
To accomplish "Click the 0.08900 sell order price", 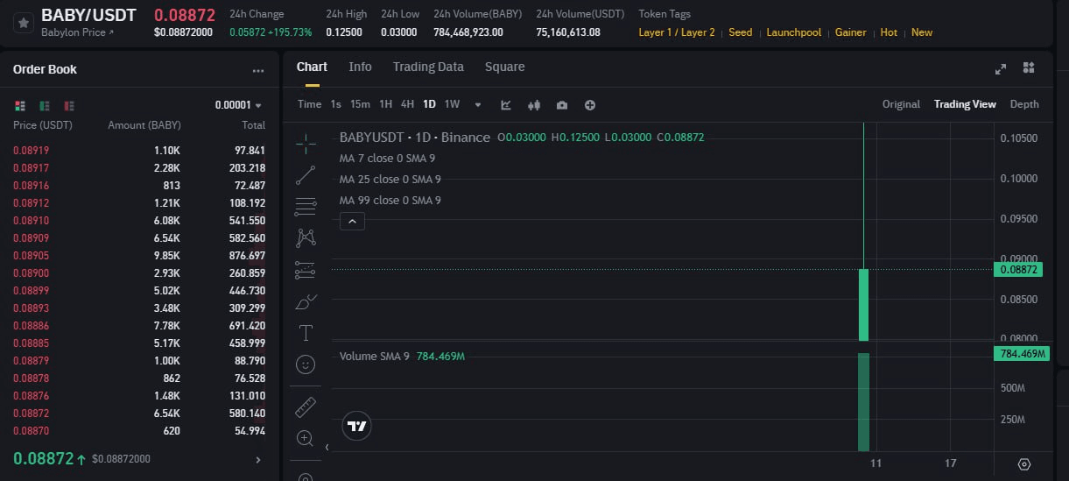I will tap(32, 274).
